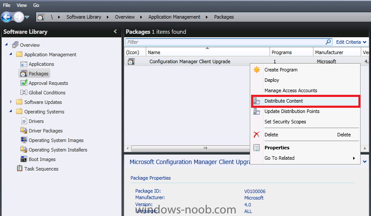371x216 pixels.
Task: Expand the Software Updates node
Action: coord(11,102)
